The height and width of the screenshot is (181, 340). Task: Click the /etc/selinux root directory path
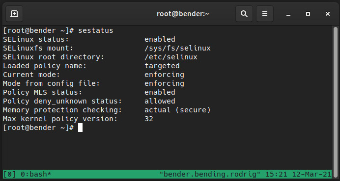click(x=171, y=57)
